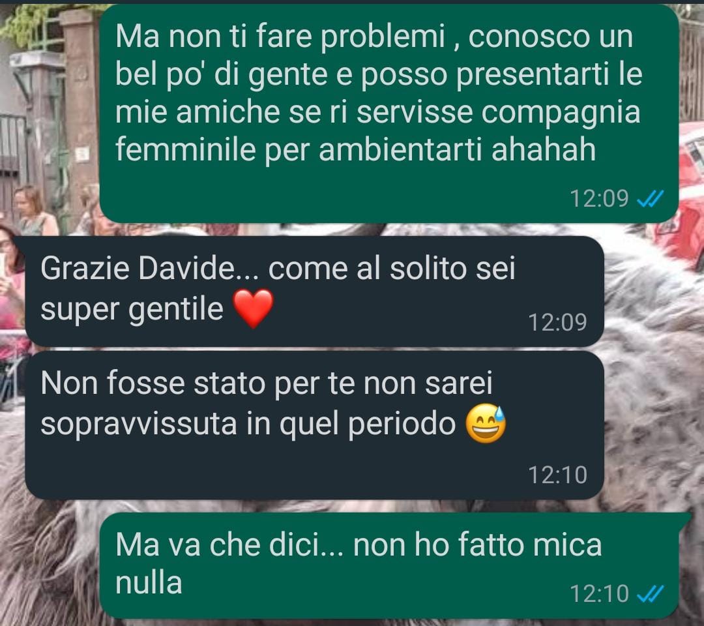Image resolution: width=704 pixels, height=626 pixels.
Task: Click the word 'ahahah' in first message
Action: point(544,149)
